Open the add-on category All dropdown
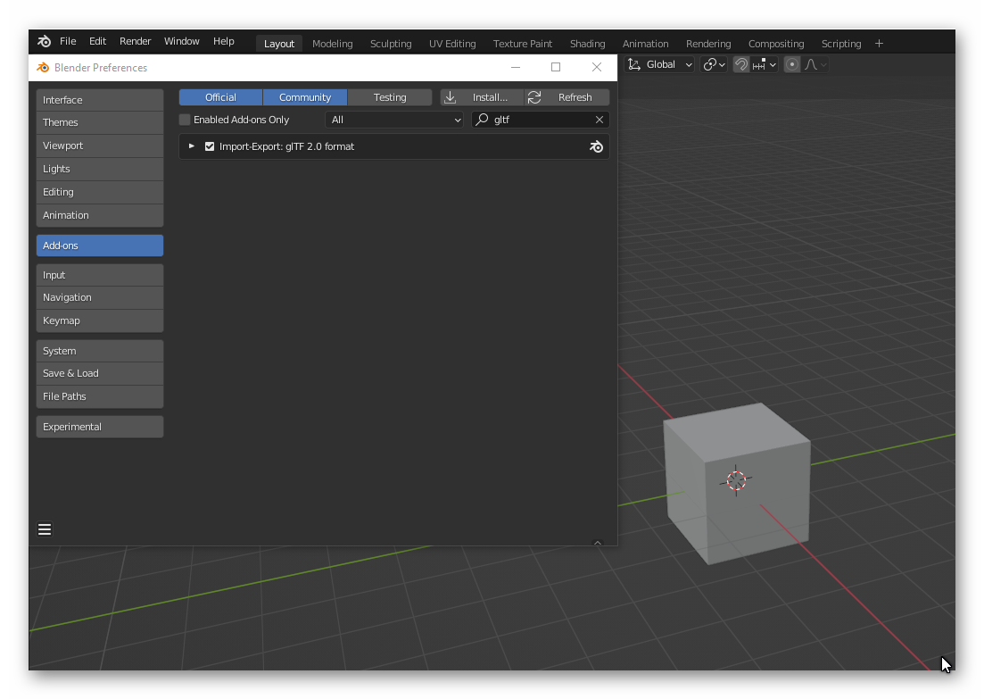Screen dimensions: 984x699 point(394,120)
